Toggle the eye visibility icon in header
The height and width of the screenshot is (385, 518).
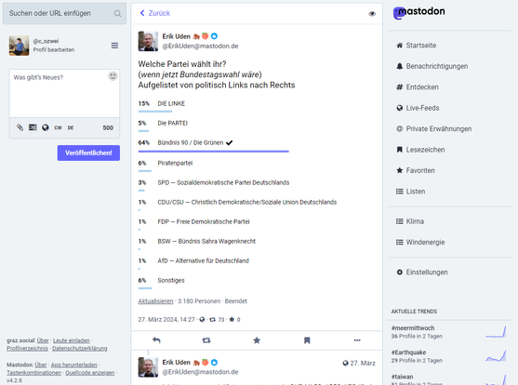coord(372,14)
